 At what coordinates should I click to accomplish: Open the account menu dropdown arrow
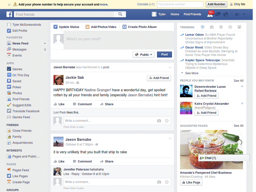pyautogui.click(x=244, y=14)
